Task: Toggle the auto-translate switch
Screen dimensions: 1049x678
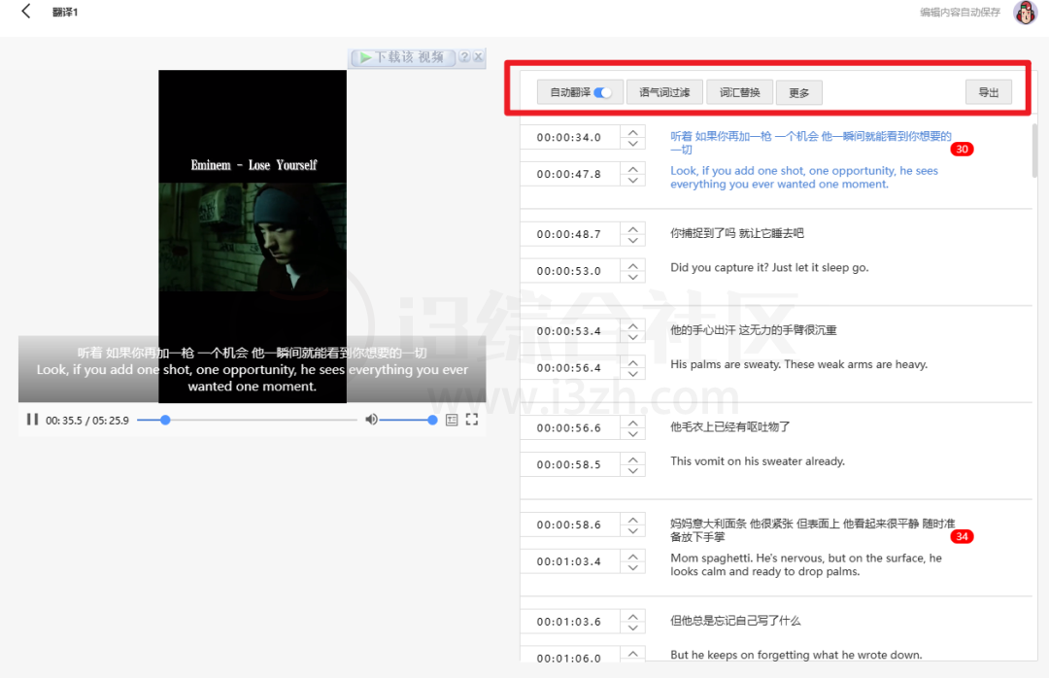Action: (603, 92)
